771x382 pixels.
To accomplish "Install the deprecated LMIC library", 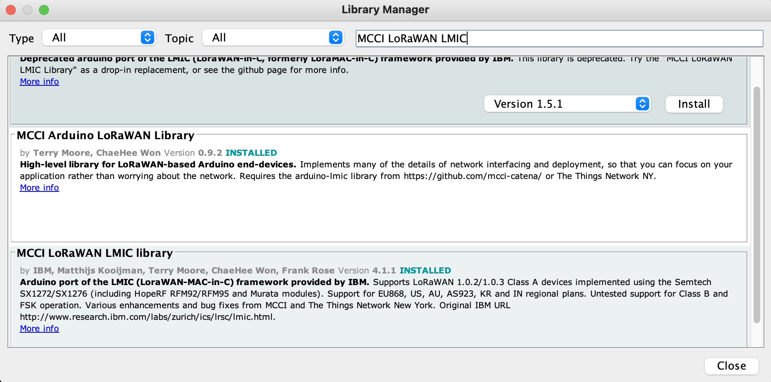I will coord(693,104).
